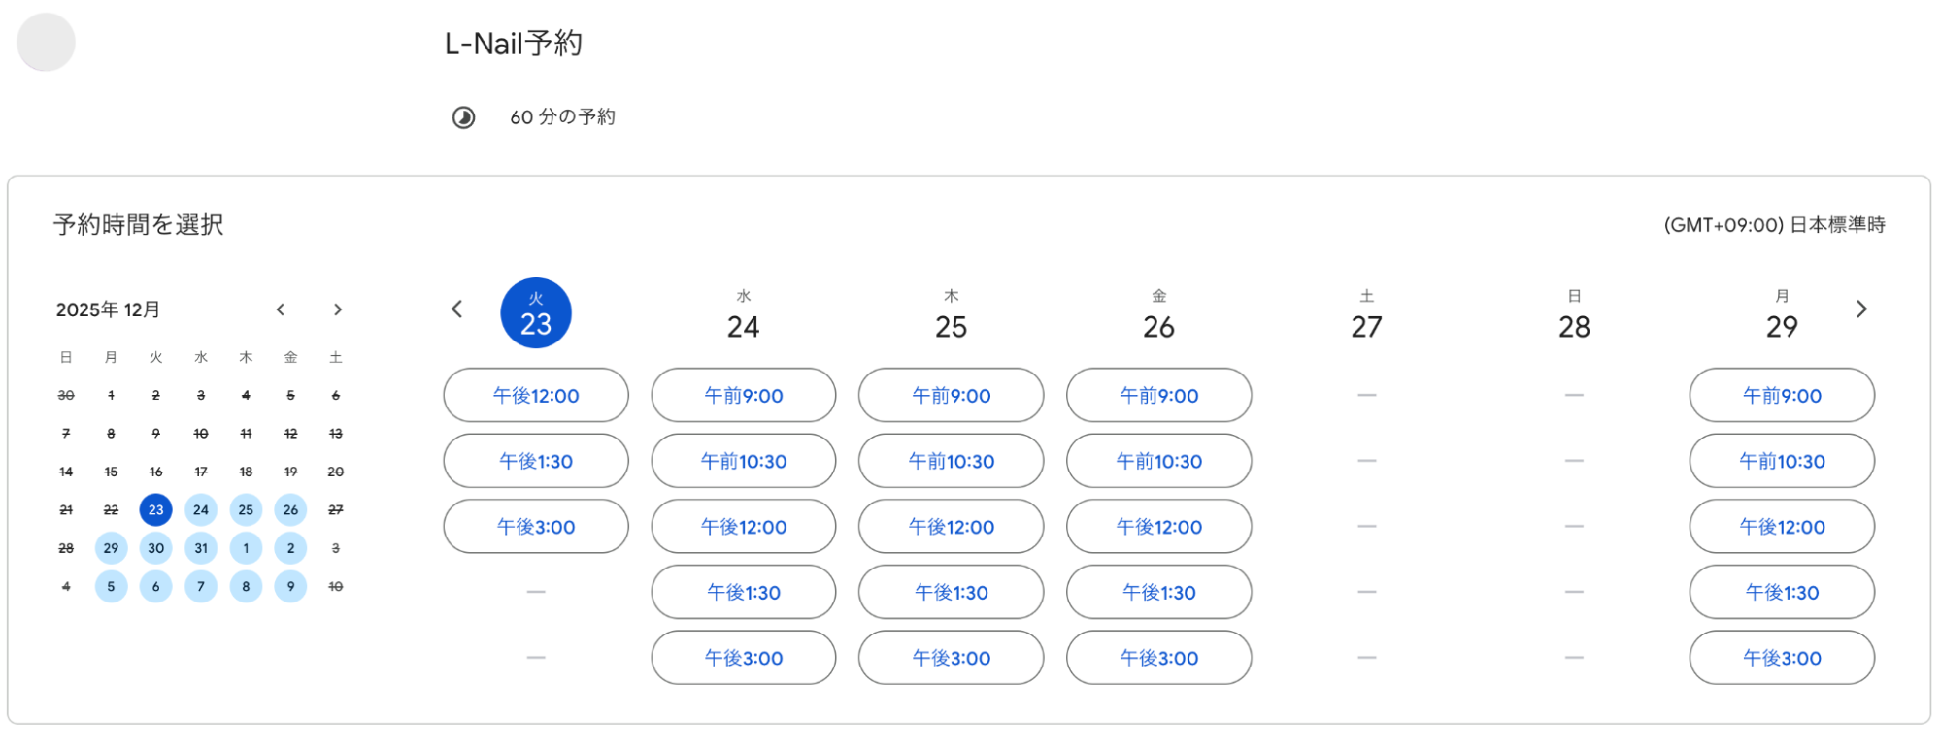Image resolution: width=1941 pixels, height=748 pixels.
Task: Reserve 午後3:00 slot on Friday 26
Action: 1159,658
